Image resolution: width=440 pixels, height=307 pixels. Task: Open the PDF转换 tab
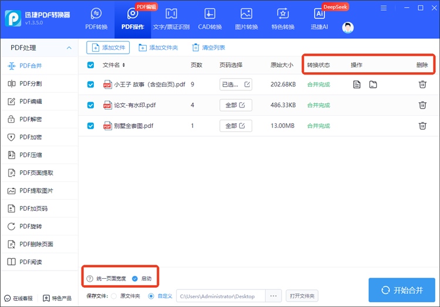(96, 19)
